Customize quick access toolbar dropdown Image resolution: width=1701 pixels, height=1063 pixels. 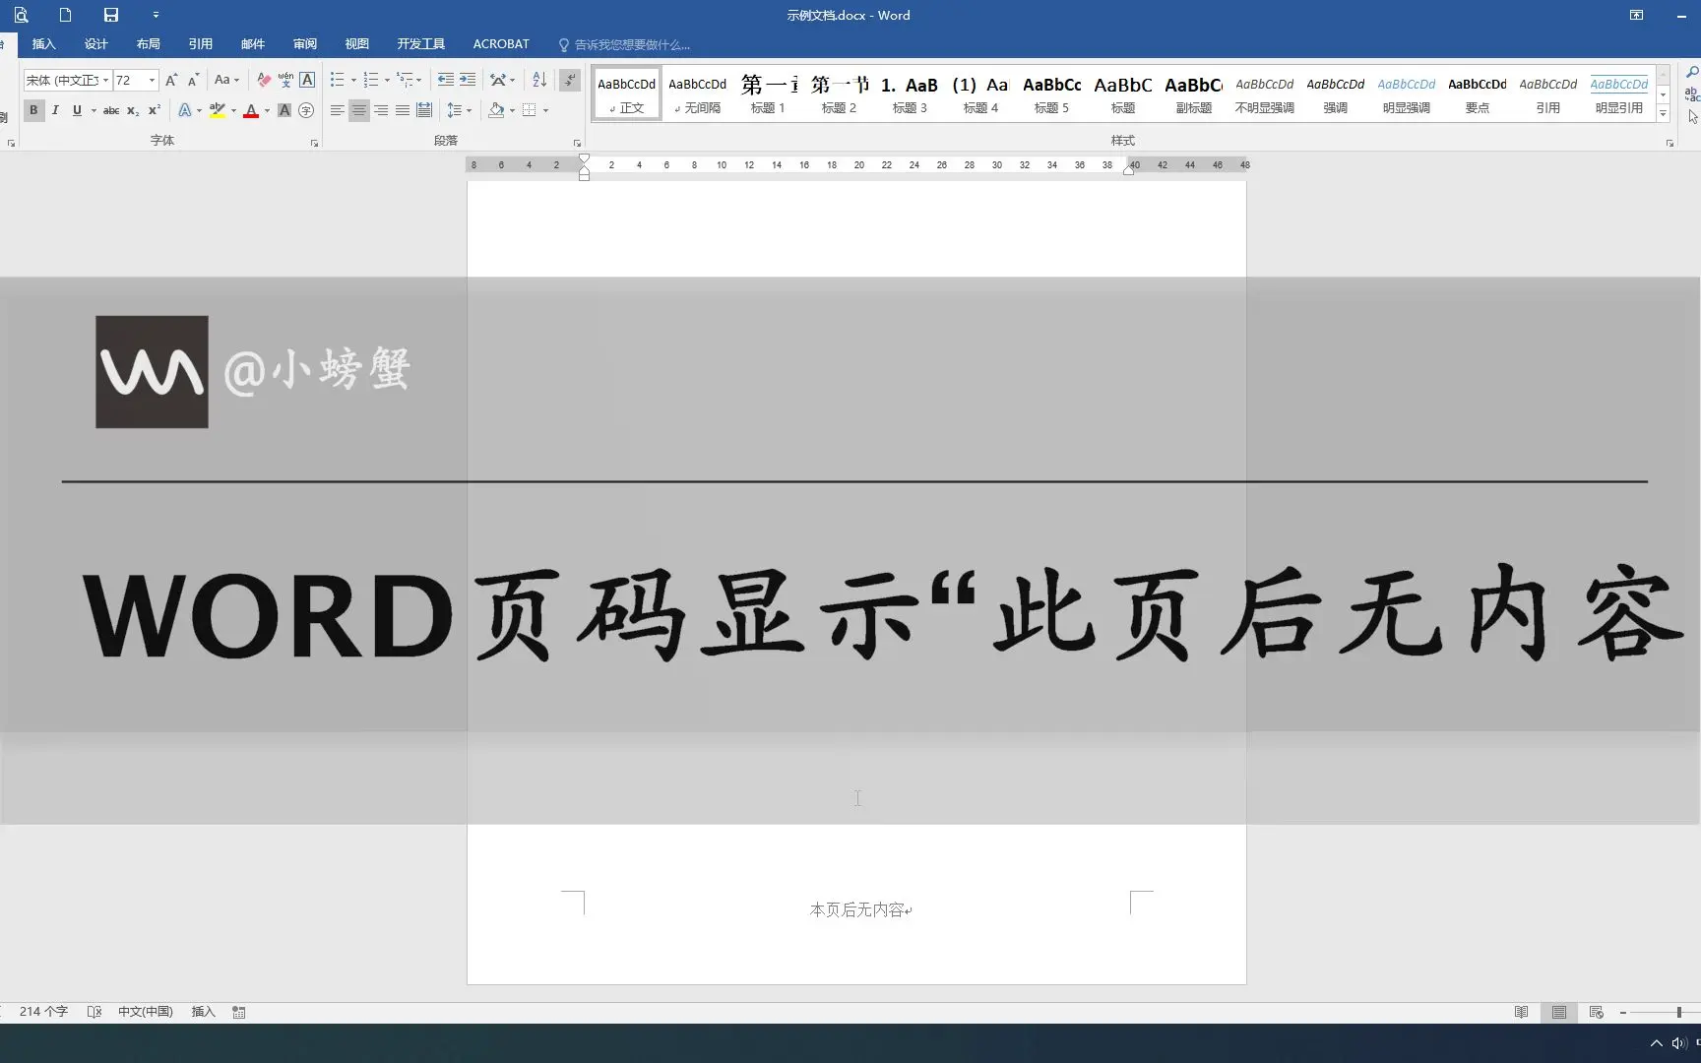pos(156,15)
